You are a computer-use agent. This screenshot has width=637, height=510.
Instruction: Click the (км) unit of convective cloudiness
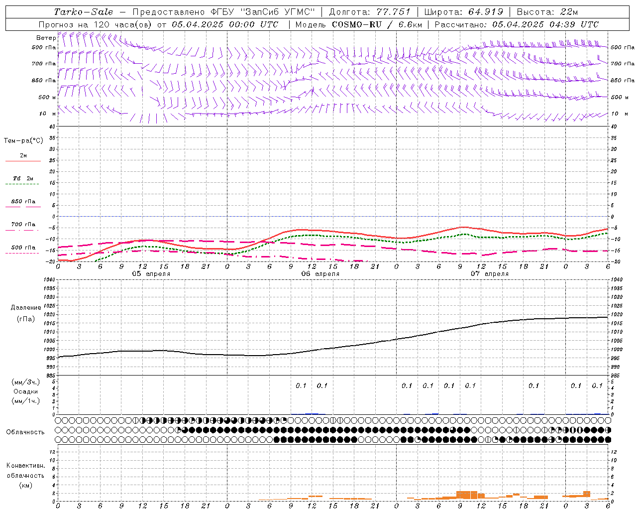pyautogui.click(x=26, y=485)
